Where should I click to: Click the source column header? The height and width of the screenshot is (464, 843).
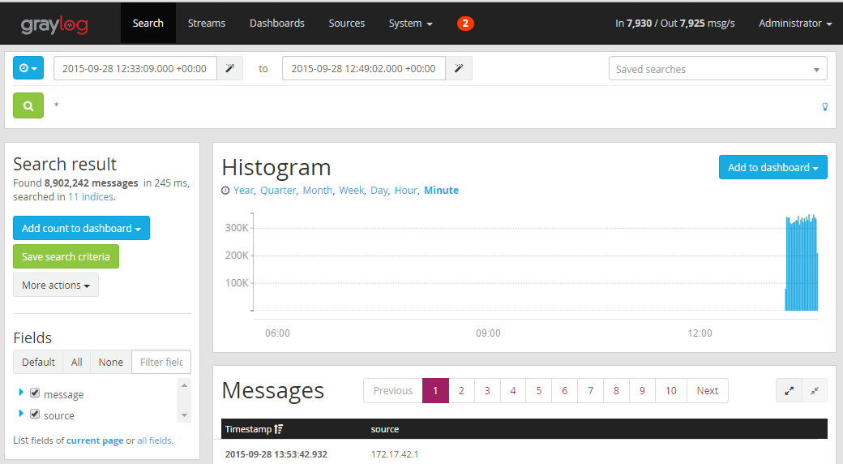[x=385, y=429]
